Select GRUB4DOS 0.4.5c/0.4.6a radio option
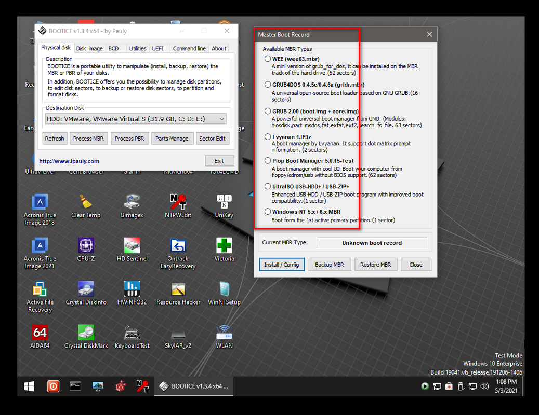539x415 pixels. [x=268, y=85]
